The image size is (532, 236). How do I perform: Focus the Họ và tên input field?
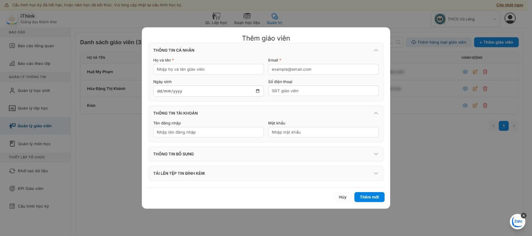click(x=208, y=69)
